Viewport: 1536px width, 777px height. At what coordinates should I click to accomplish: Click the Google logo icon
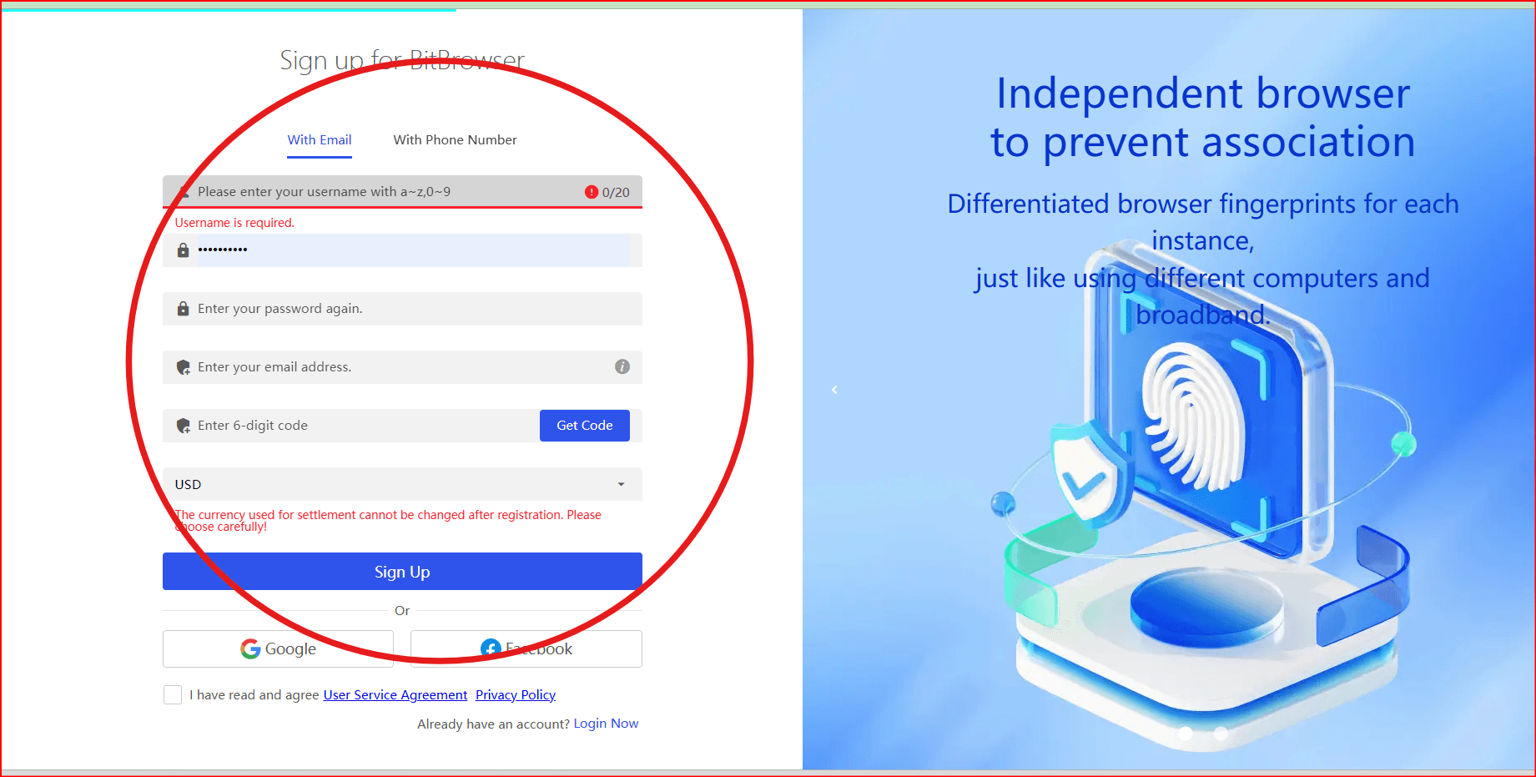click(250, 648)
